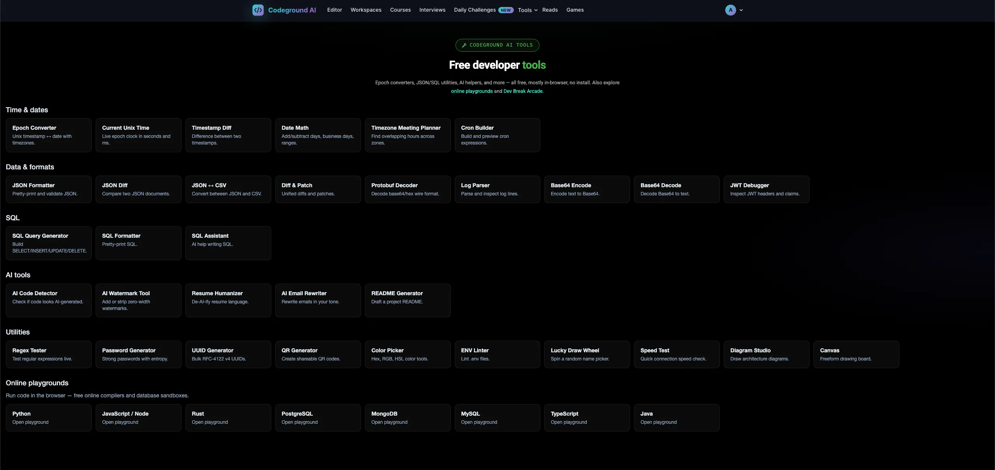Launch the JWT Debugger tool
This screenshot has height=470, width=995.
[x=766, y=189]
